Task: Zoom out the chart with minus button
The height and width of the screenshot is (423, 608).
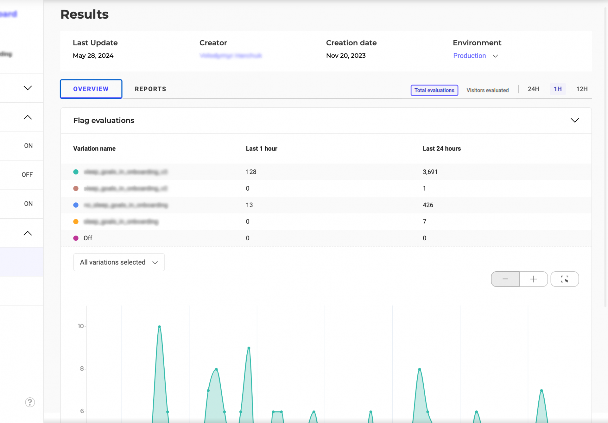Action: point(505,279)
